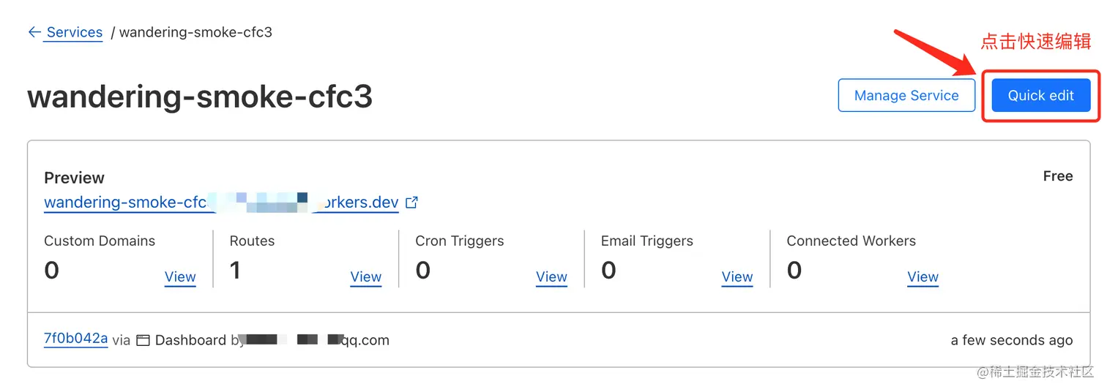Viewport: 1107px width, 392px height.
Task: Click the Free plan label
Action: tap(1057, 176)
